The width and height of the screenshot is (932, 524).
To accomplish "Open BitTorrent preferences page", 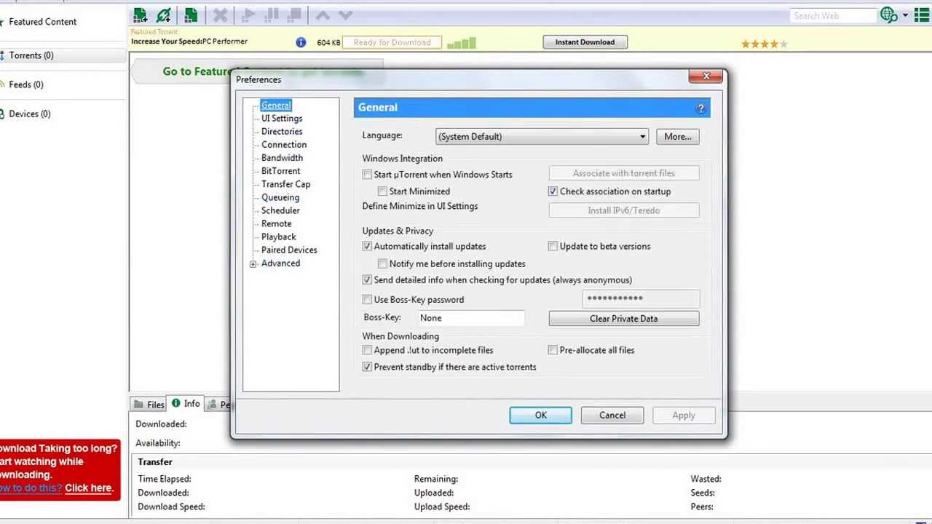I will 280,171.
